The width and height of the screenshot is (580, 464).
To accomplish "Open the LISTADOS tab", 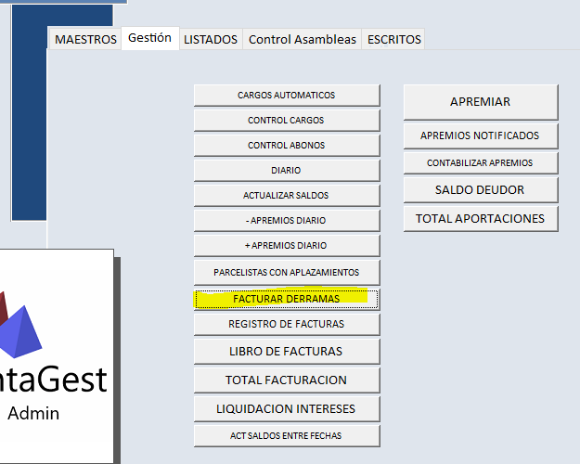I will pos(211,39).
